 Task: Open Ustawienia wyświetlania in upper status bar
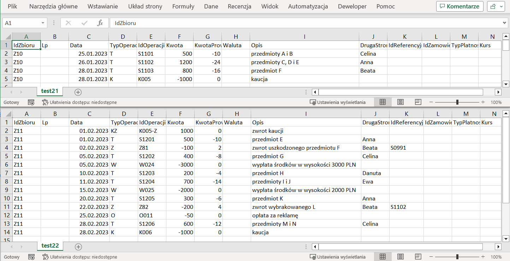[x=338, y=102]
